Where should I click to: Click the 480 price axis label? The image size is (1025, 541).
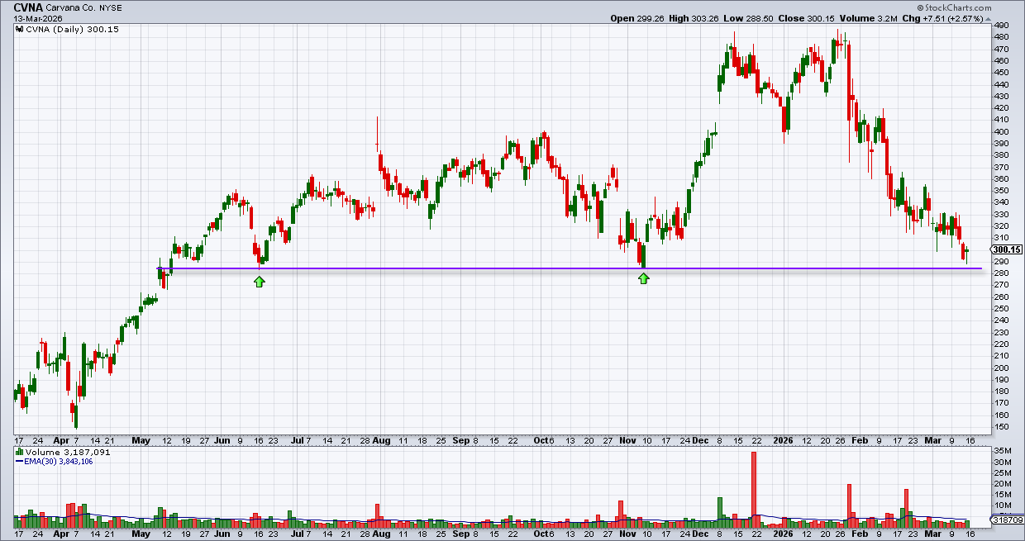click(x=1002, y=37)
